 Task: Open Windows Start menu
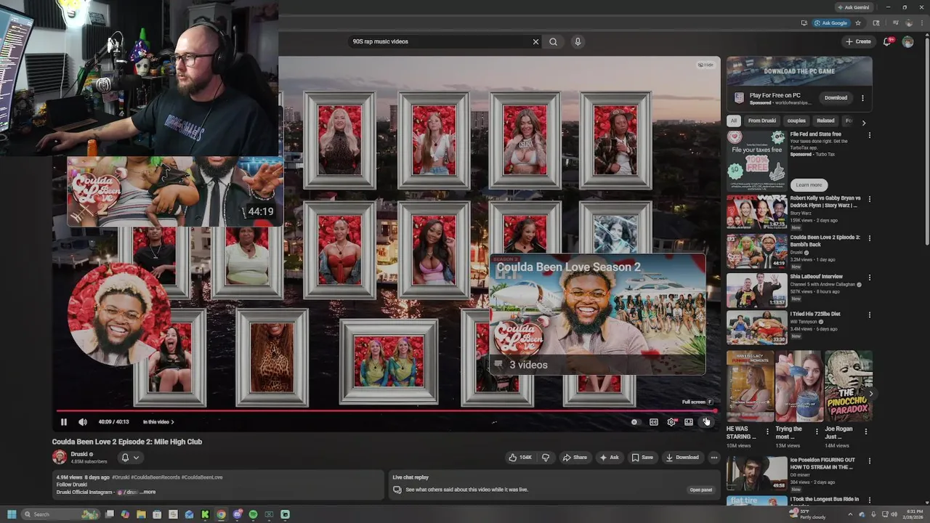(12, 514)
